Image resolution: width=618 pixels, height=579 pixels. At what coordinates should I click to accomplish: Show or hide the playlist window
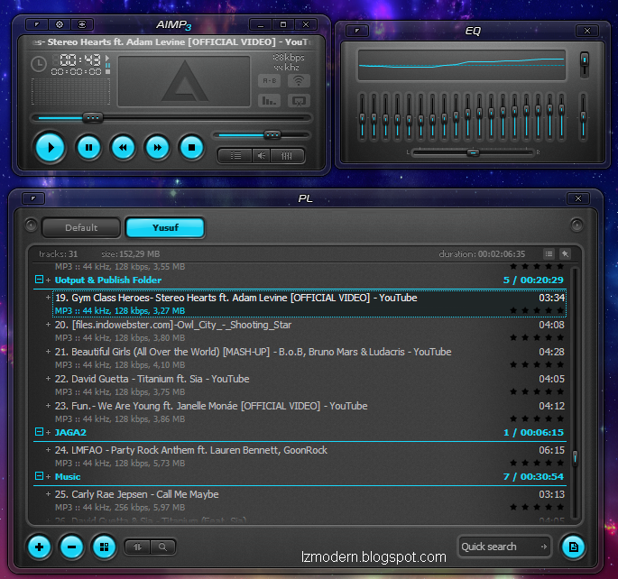235,156
